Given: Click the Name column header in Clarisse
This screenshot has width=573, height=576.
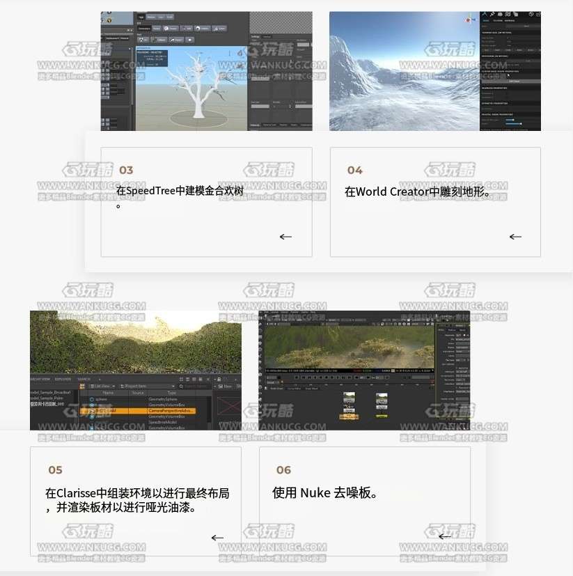Looking at the screenshot, I should point(108,393).
